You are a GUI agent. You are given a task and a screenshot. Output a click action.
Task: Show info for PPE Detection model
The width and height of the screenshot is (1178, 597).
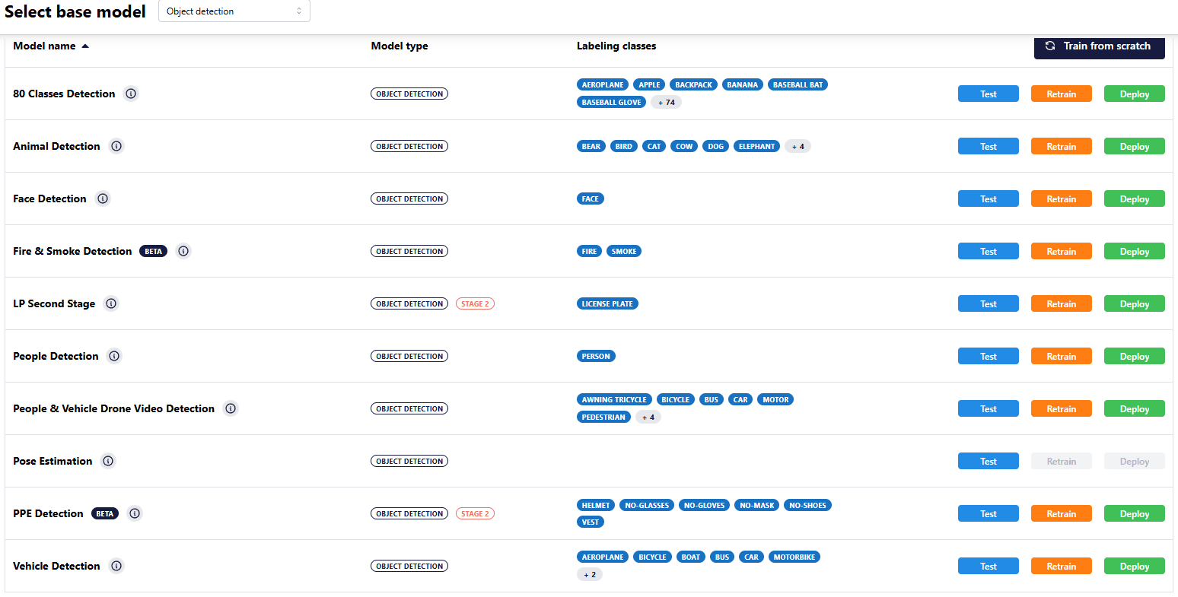(135, 513)
